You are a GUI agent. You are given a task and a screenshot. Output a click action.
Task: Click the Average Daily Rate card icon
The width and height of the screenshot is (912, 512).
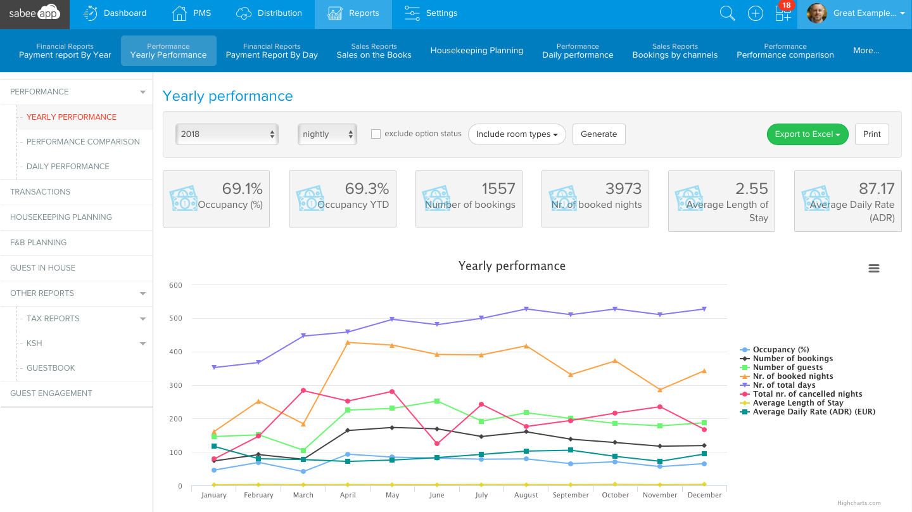815,199
